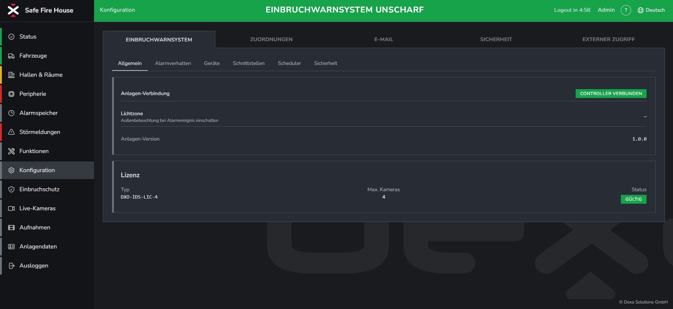Click the Aufnahmen film strip icon
This screenshot has height=309, width=673.
pos(11,228)
